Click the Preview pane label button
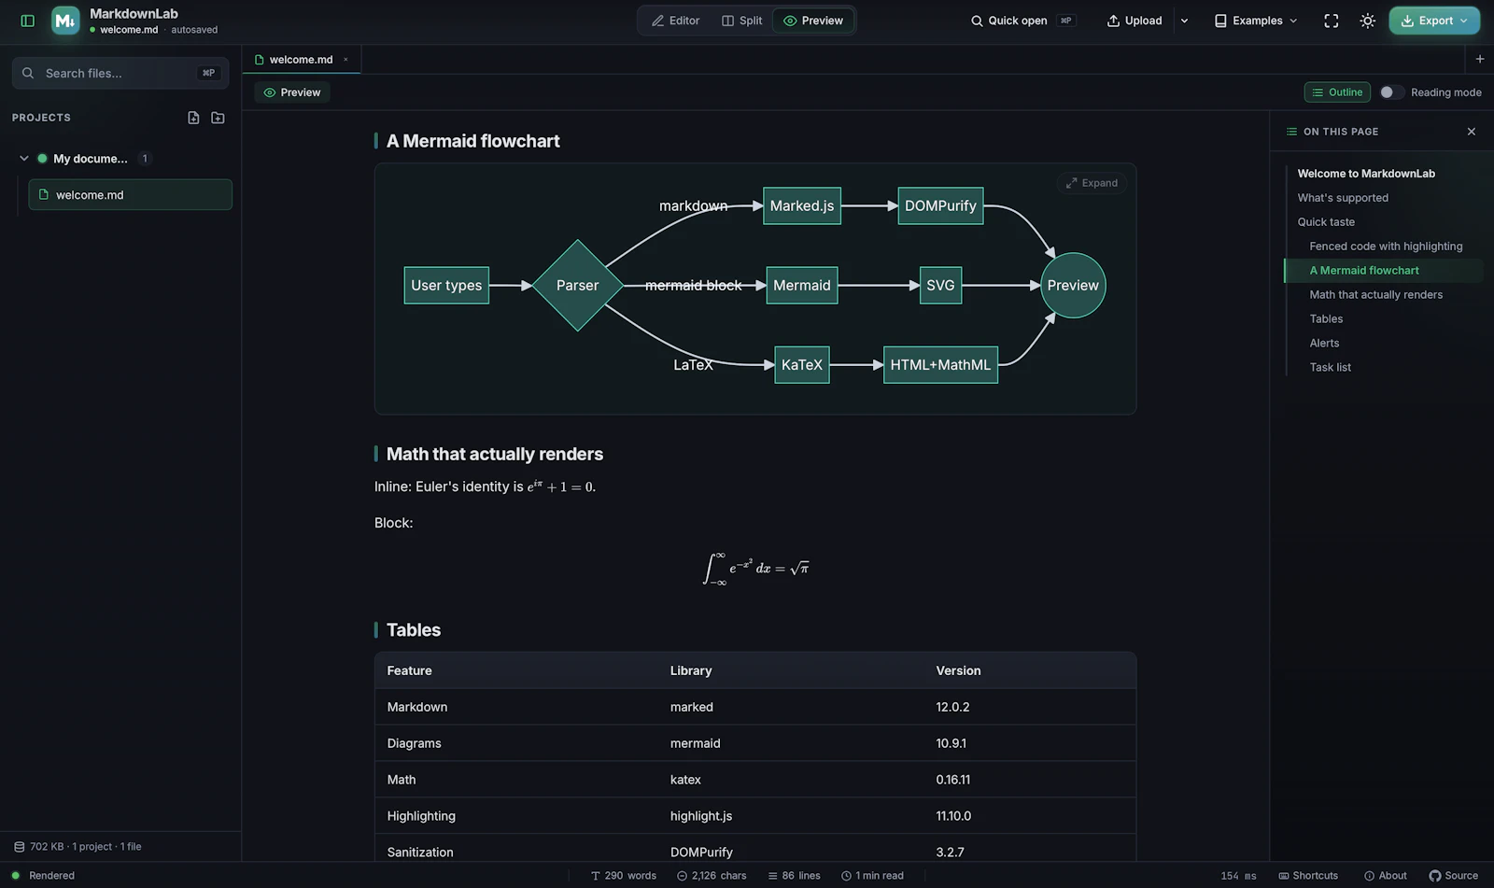The height and width of the screenshot is (888, 1494). pos(292,92)
